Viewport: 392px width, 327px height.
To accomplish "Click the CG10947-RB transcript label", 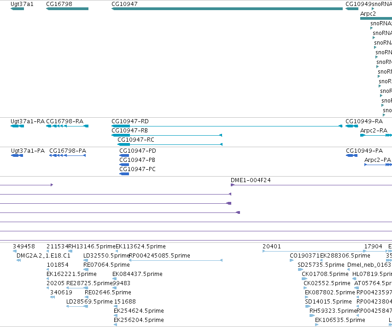I will click(129, 131).
